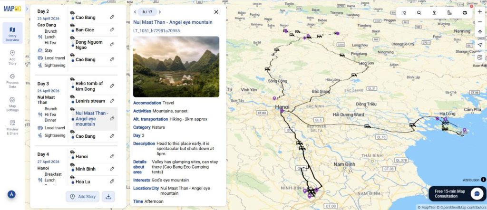Click the Day 4 heading
Screen dimensions: 487x210
point(43,154)
